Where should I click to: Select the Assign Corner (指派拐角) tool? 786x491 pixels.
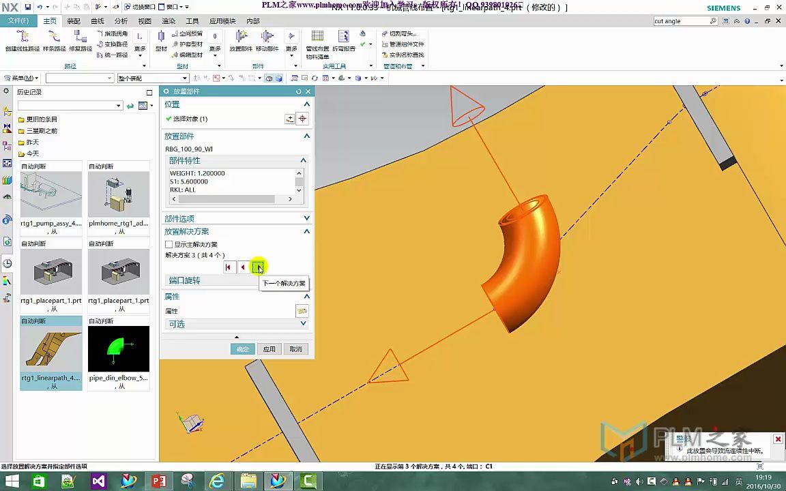113,33
